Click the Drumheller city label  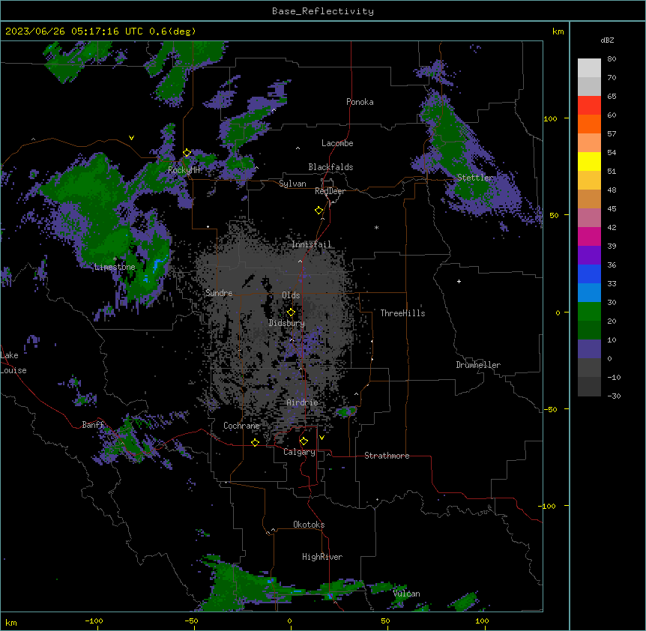(x=478, y=365)
